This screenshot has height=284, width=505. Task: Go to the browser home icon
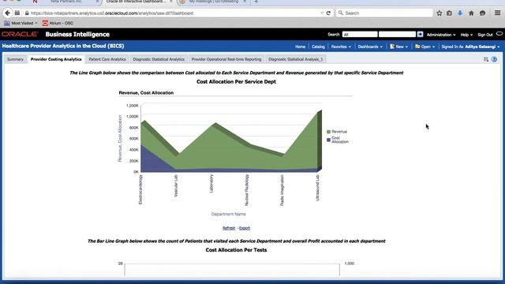(471, 13)
